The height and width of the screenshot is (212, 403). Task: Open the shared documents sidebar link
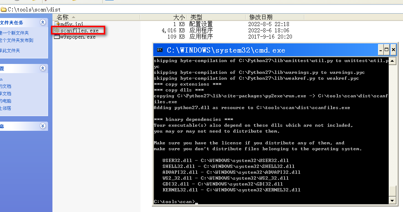6,93
